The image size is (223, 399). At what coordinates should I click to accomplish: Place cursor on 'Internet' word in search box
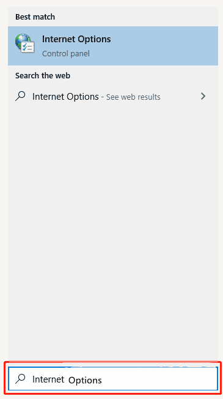(x=48, y=379)
